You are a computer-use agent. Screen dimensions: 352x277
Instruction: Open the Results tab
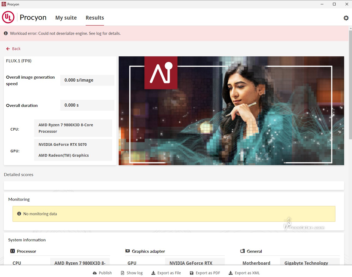[95, 18]
